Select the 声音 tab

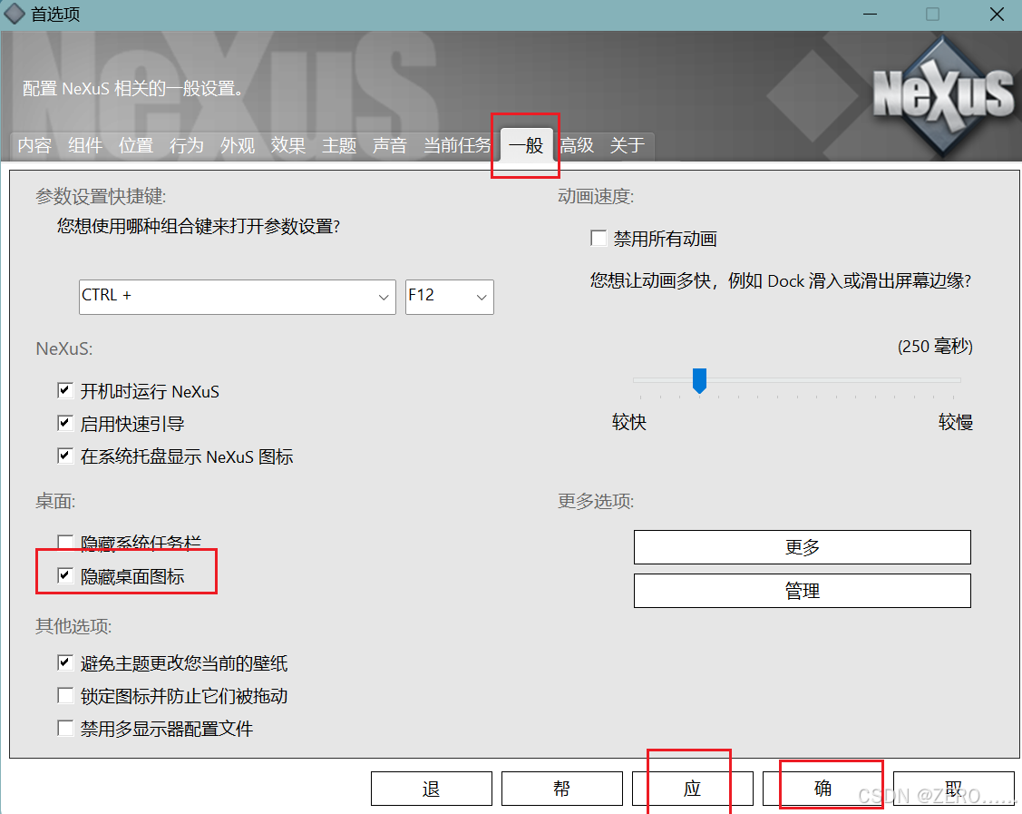[x=390, y=145]
